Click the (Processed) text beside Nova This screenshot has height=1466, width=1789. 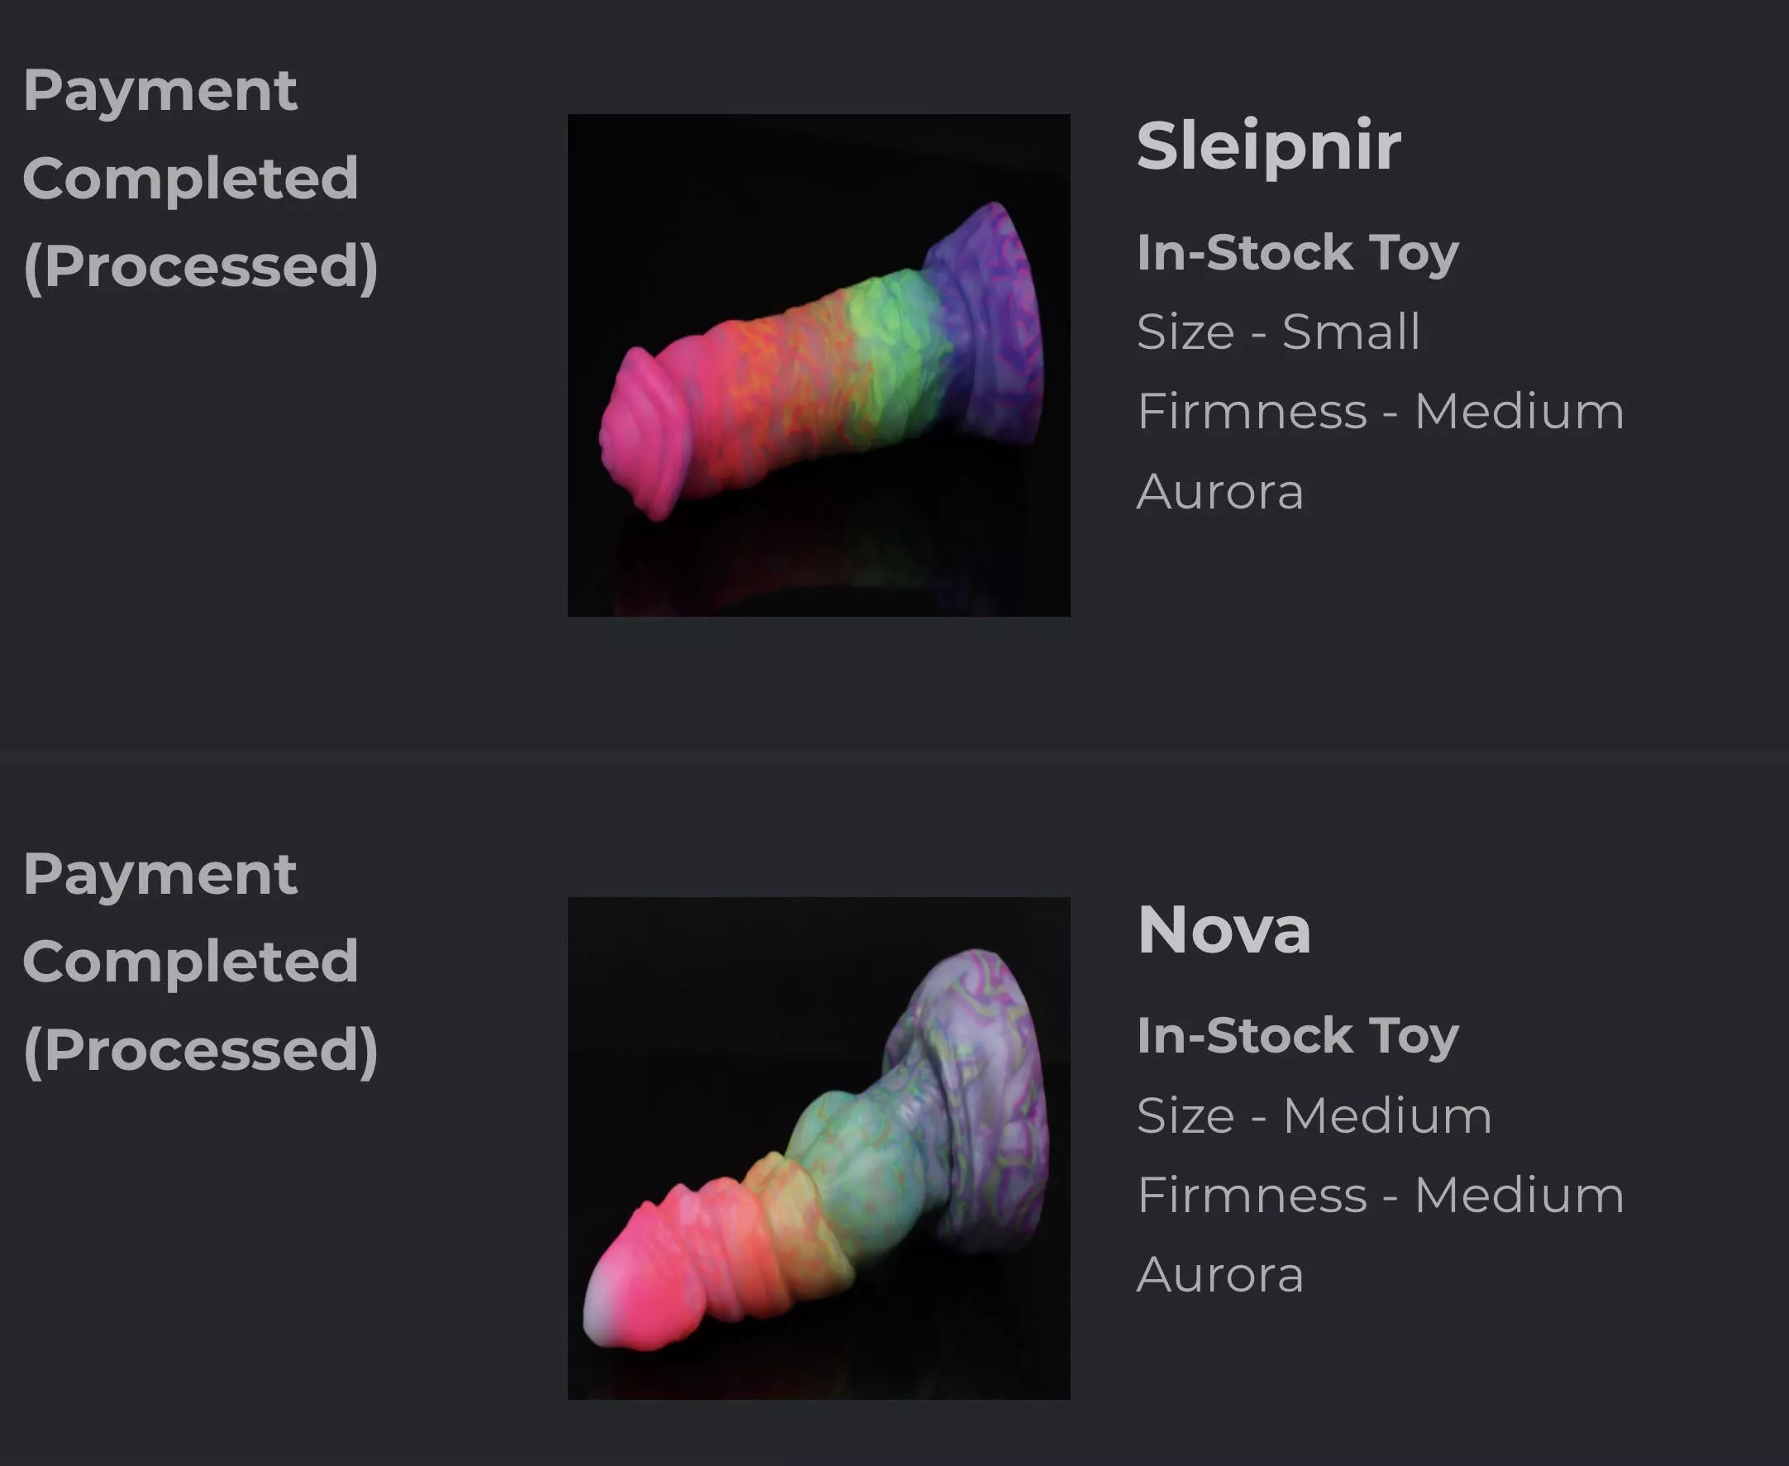pos(200,1049)
